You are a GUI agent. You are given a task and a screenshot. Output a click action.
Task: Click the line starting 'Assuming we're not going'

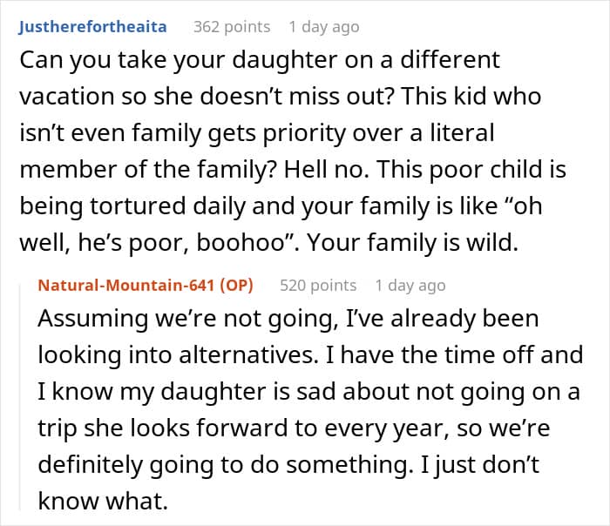click(x=288, y=319)
